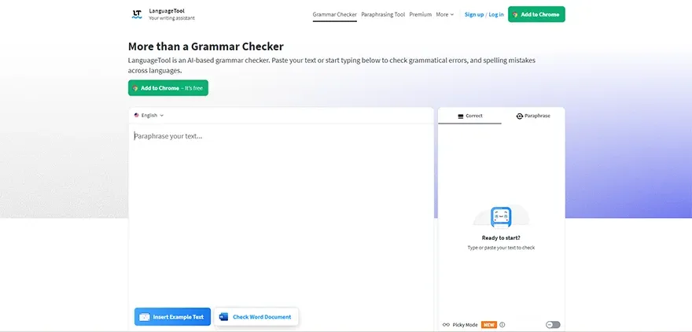Click Add to Chrome button in header
692x332 pixels.
(x=536, y=14)
